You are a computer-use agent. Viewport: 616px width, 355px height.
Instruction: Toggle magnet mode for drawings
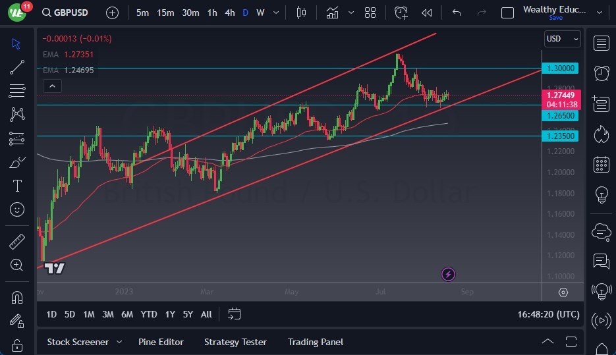(x=17, y=297)
